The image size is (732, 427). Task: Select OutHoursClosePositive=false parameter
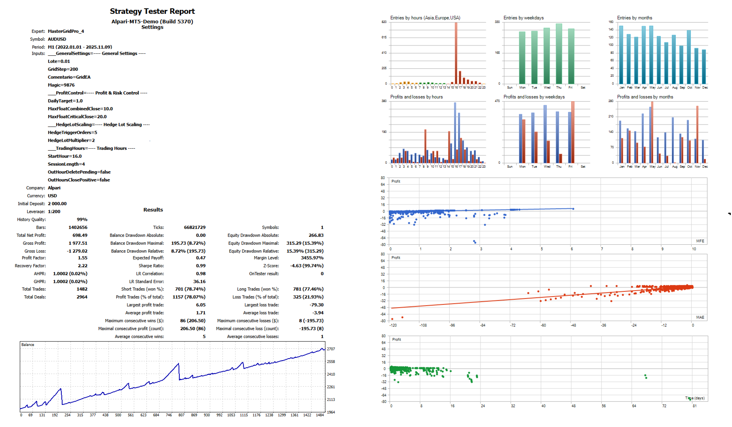79,180
